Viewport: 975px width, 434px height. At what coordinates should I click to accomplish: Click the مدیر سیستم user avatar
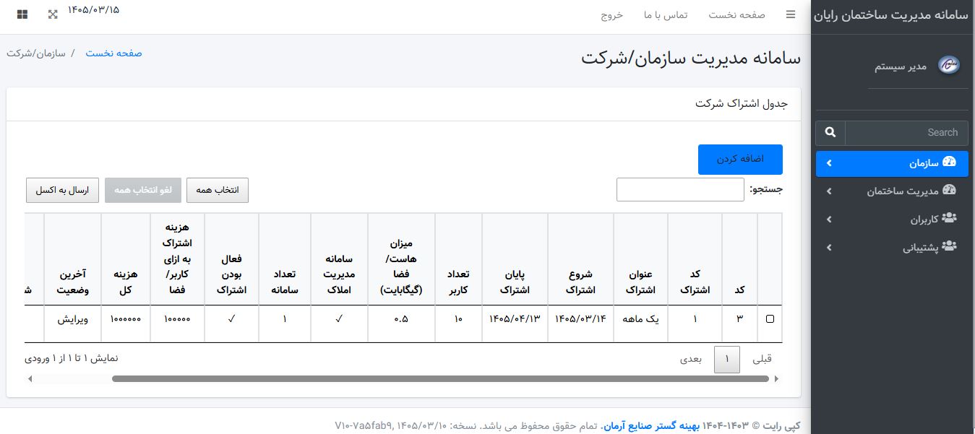coord(949,66)
